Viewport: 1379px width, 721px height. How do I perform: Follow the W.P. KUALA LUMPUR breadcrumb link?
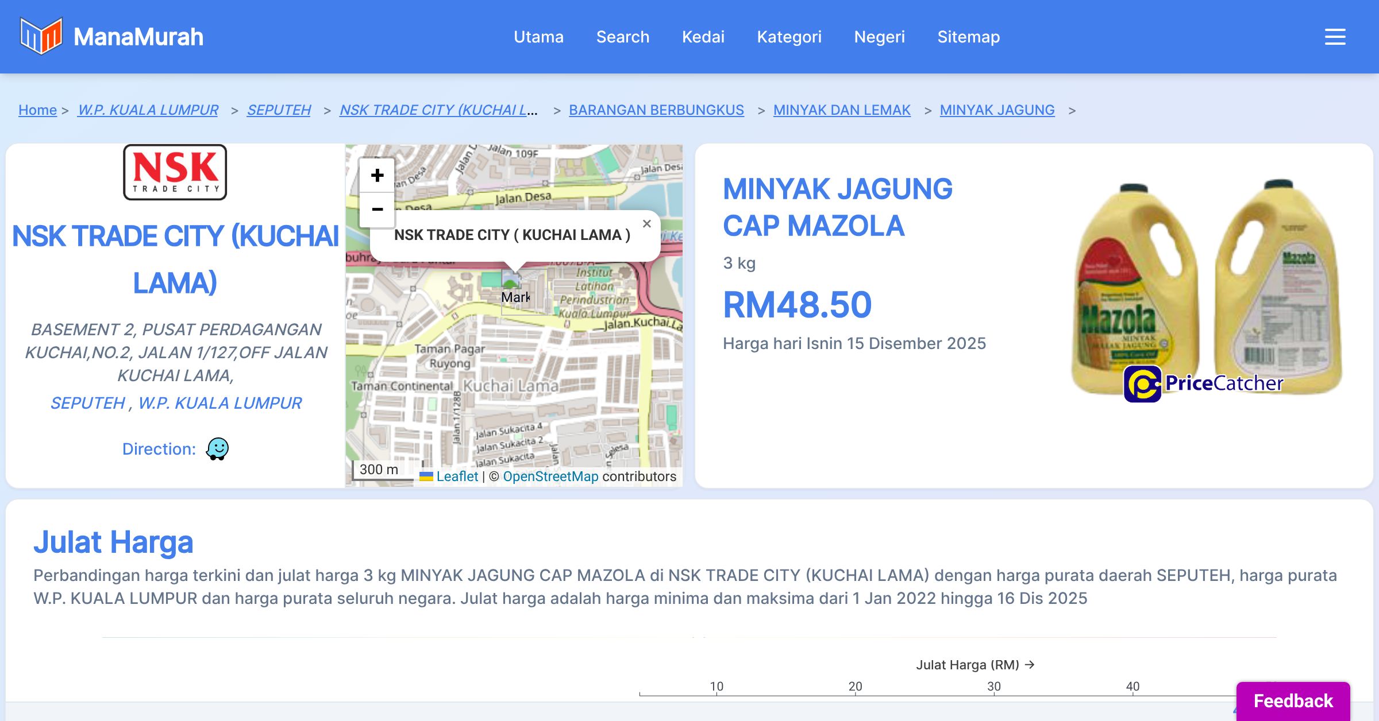148,110
